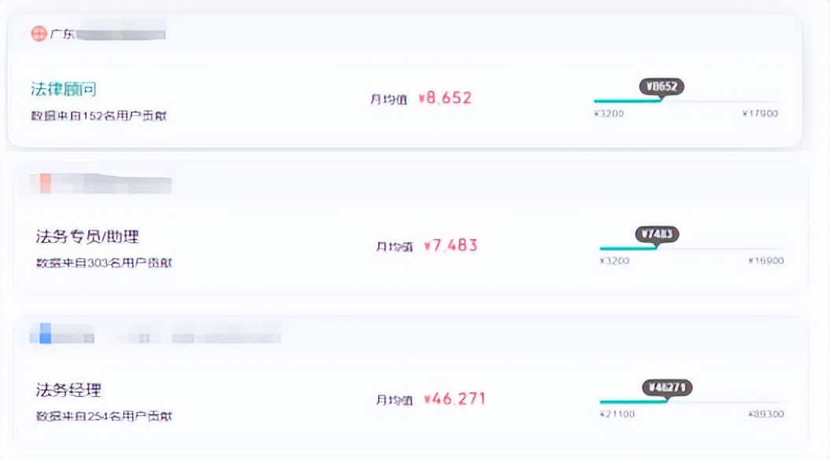830x459 pixels.
Task: Click the 数据来自303名用户贡献 text
Action: coord(104,263)
